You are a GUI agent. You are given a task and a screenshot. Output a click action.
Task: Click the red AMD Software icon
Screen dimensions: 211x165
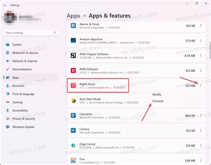pos(73,70)
